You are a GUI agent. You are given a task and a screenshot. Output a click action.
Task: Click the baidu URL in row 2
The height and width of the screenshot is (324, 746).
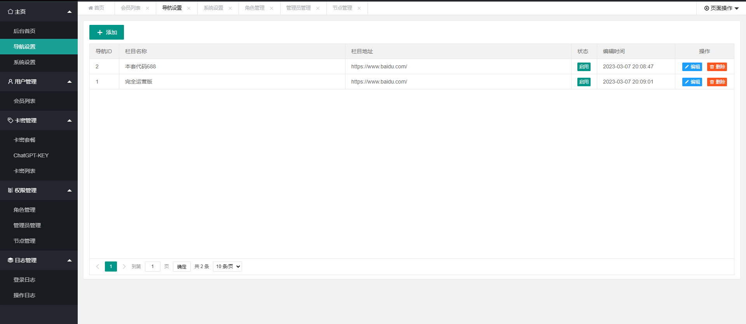(379, 66)
